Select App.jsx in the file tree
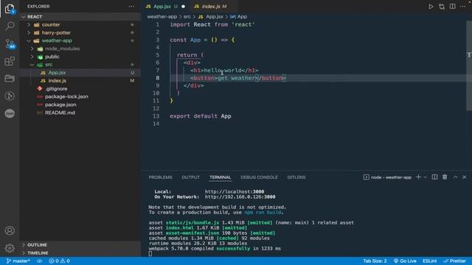The height and width of the screenshot is (265, 472). [x=80, y=73]
